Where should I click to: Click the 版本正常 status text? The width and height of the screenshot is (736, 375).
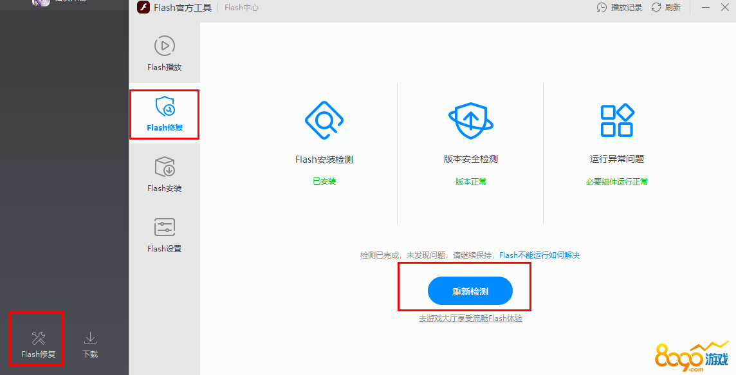tap(471, 181)
